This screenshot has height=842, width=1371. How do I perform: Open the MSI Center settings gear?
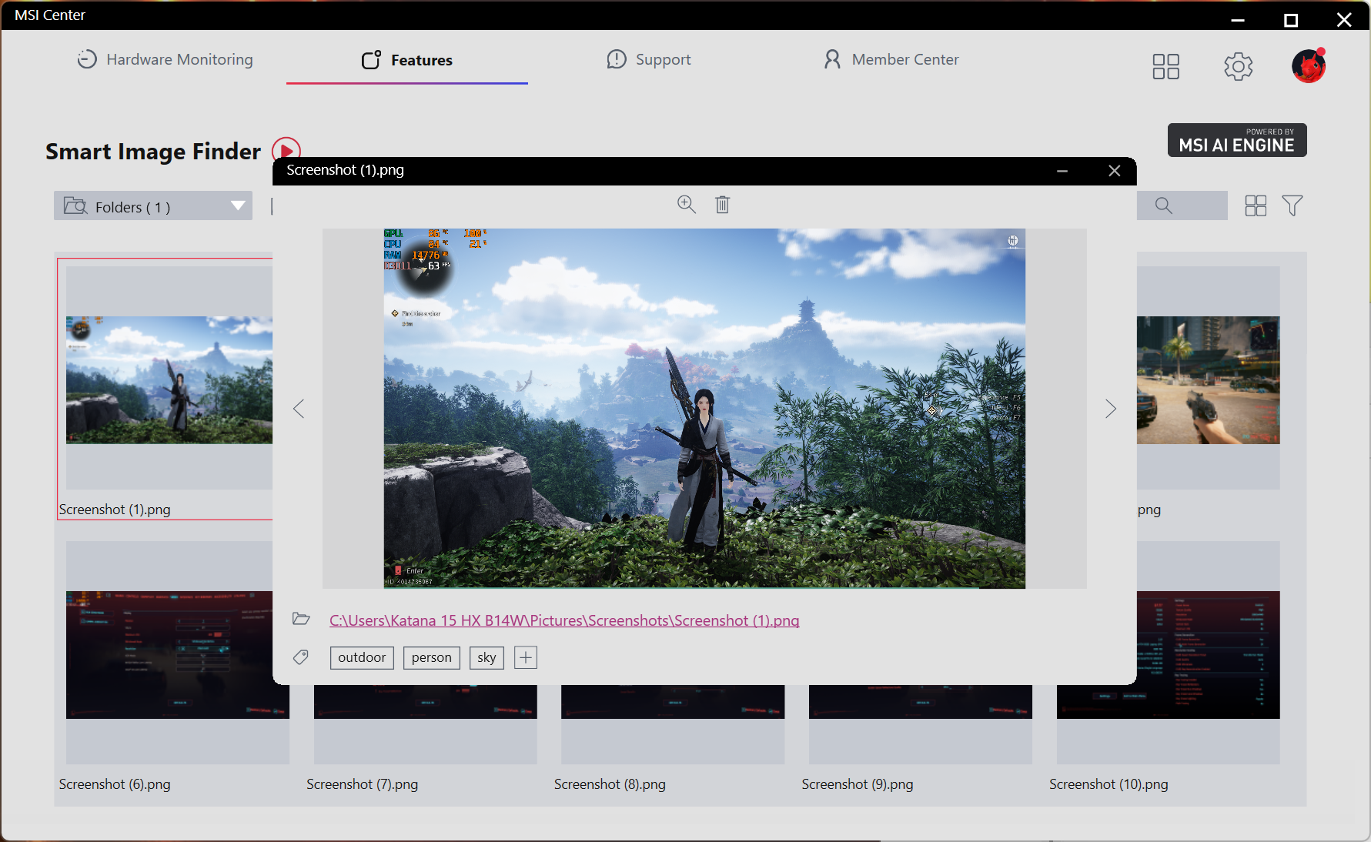click(x=1238, y=67)
